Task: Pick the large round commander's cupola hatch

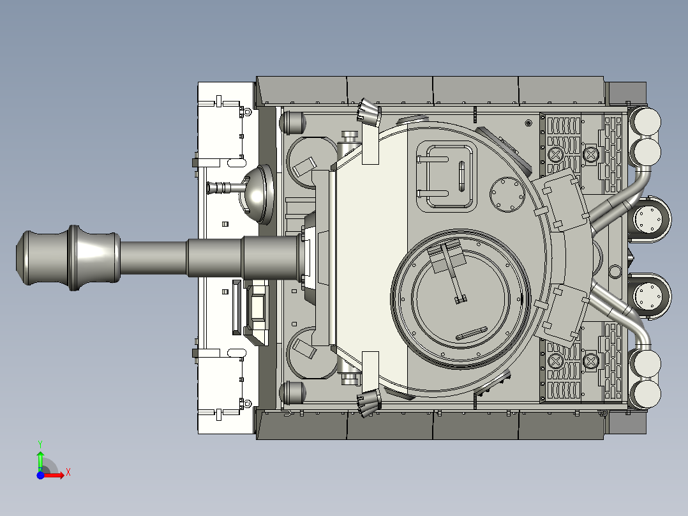Action: (461, 299)
